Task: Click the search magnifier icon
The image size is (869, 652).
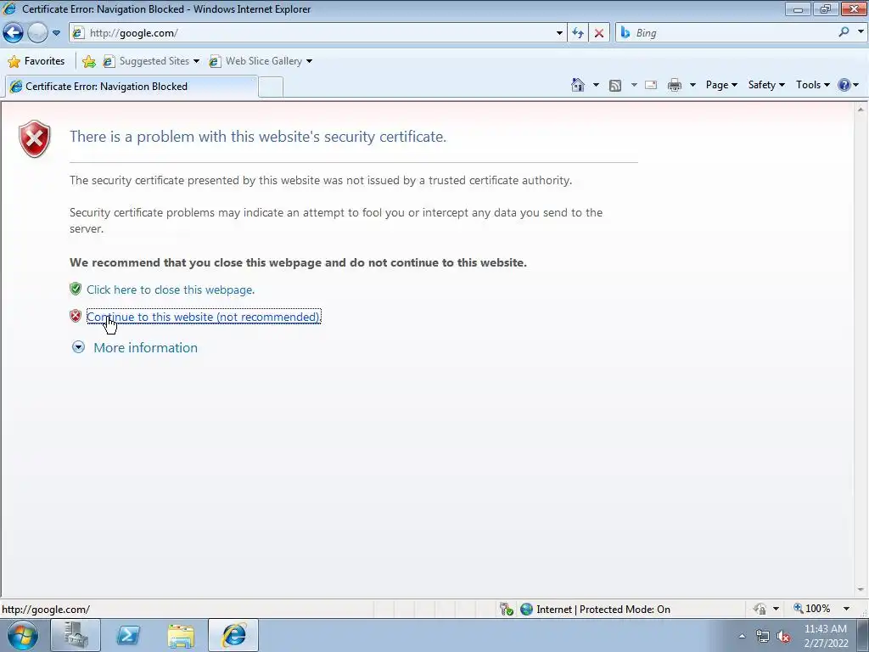Action: pos(844,32)
